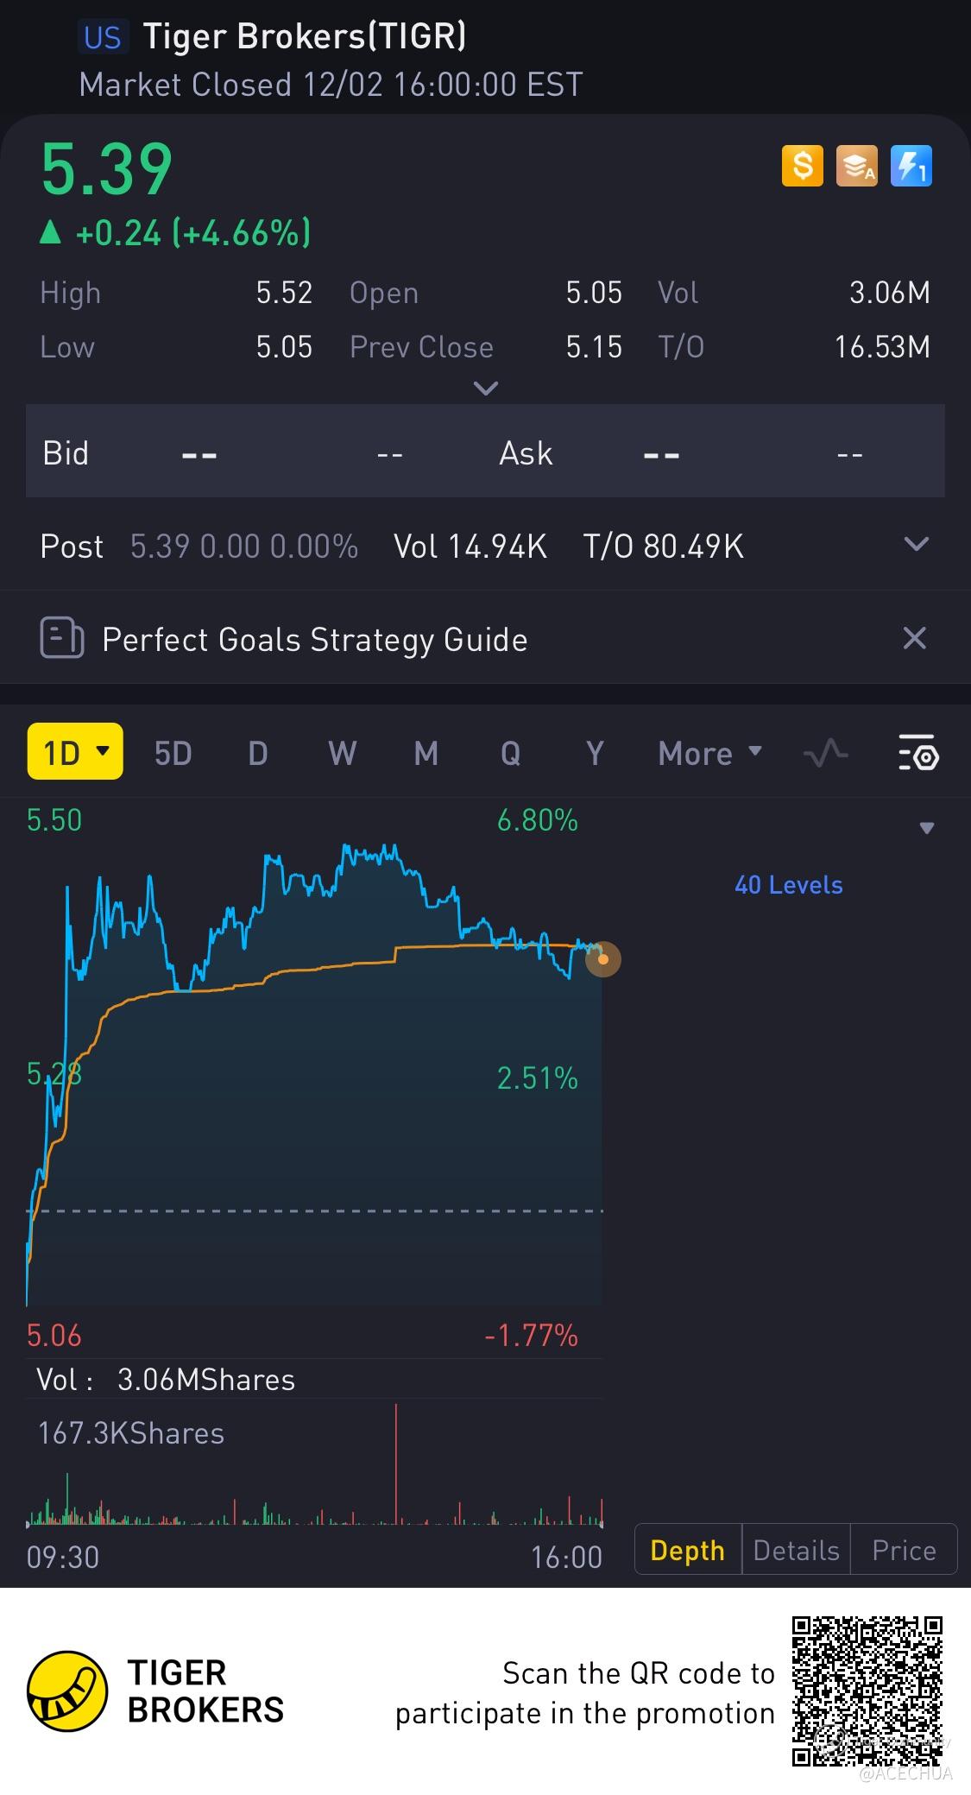Tap the Tiger Brokers logo at bottom
This screenshot has width=971, height=1795.
point(67,1691)
